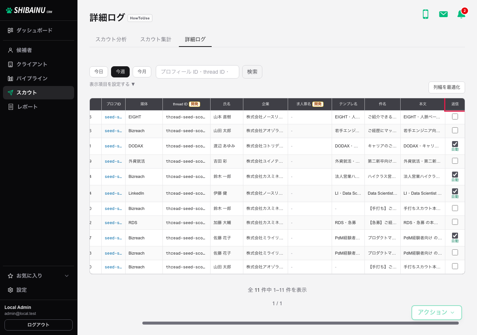Viewport: 477px width, 335px height.
Task: Click the ログアウト button
Action: [x=38, y=325]
